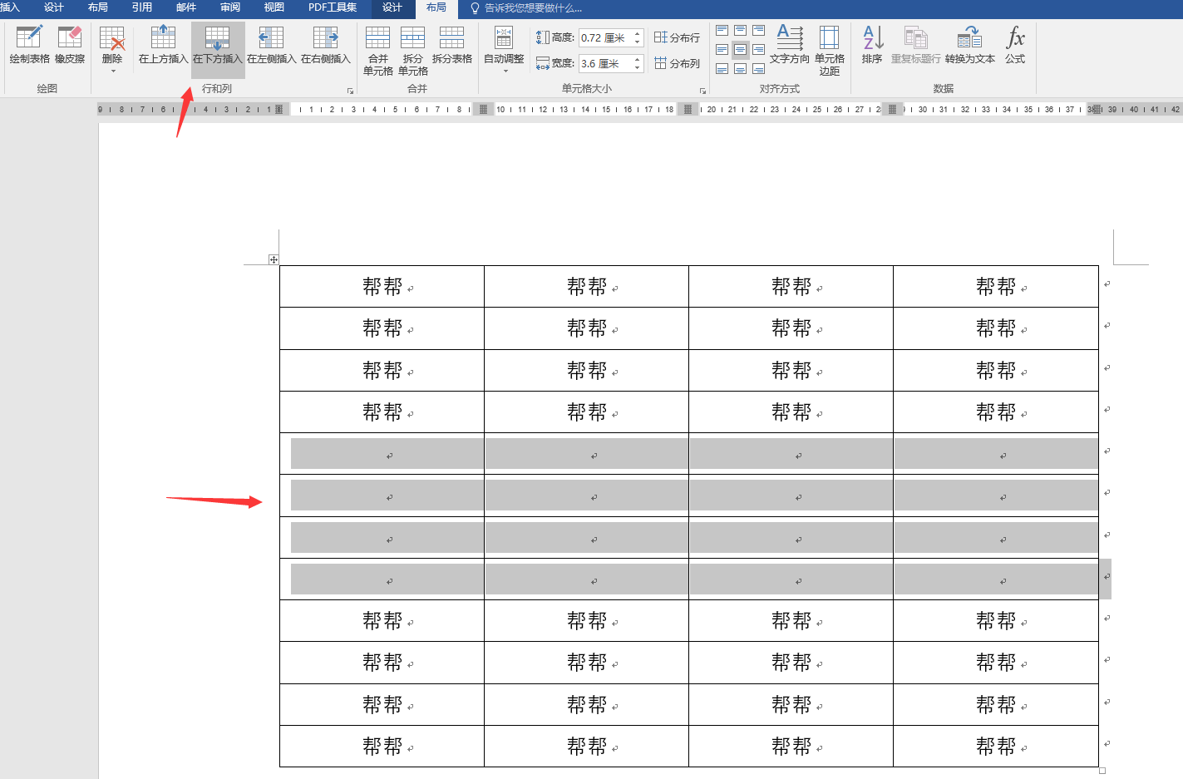Align cell text top right
This screenshot has height=779, width=1183.
[758, 31]
